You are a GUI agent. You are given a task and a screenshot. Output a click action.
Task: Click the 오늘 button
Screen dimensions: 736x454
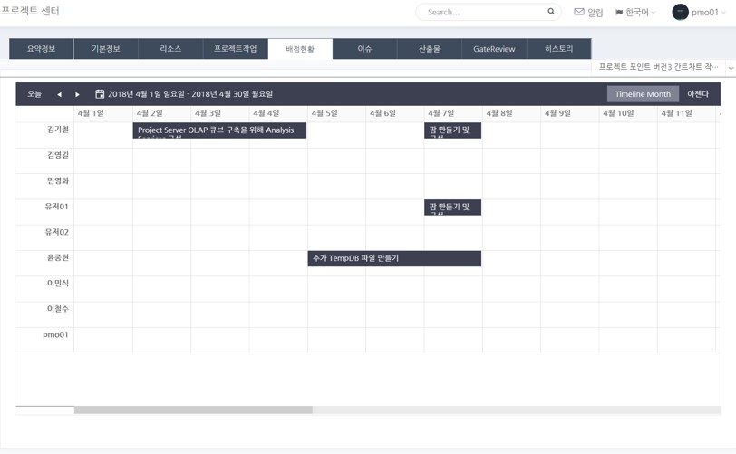click(34, 94)
